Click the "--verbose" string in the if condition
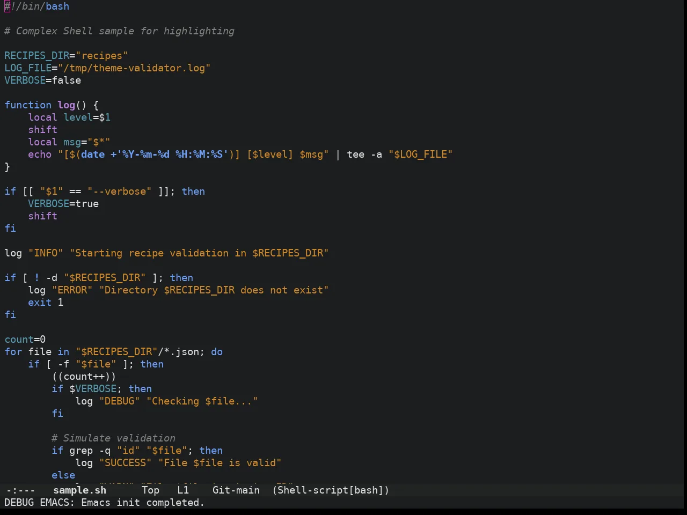The image size is (687, 515). point(119,192)
